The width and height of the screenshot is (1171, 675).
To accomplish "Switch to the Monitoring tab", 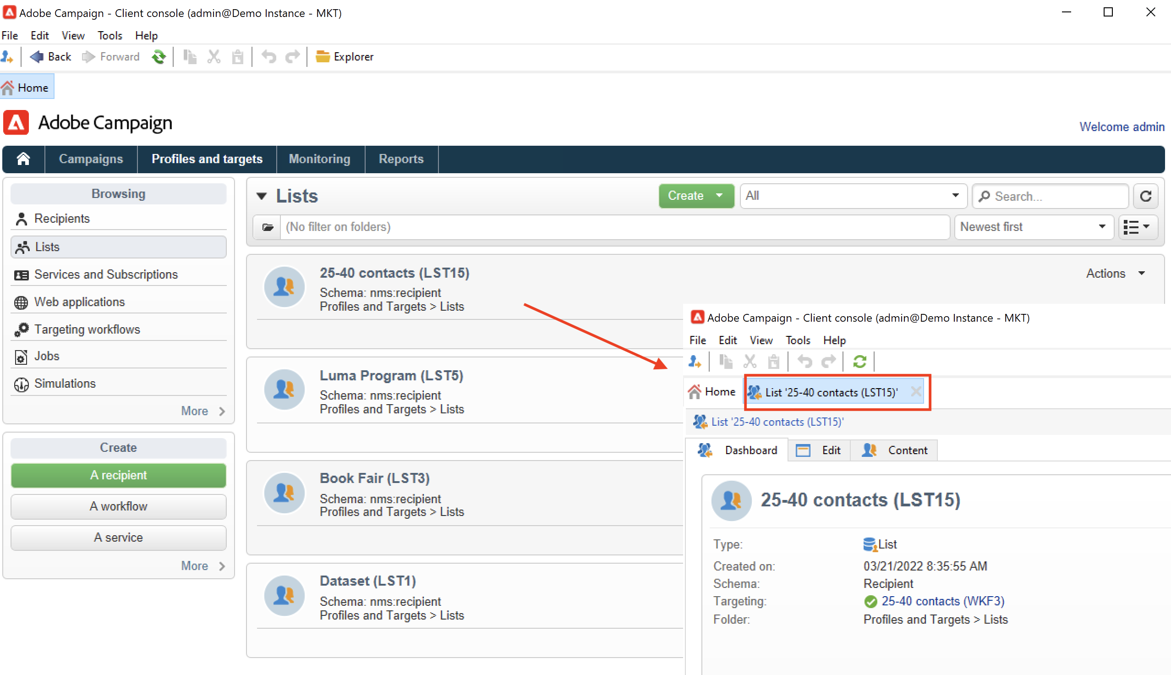I will click(x=319, y=159).
